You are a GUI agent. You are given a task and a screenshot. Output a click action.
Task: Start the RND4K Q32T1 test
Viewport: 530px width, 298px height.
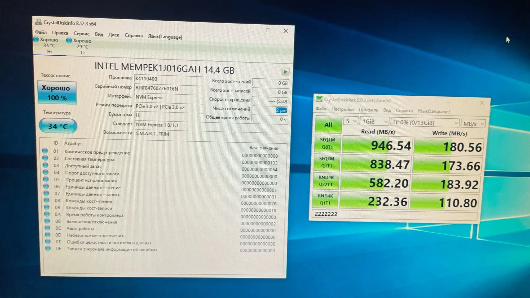pos(326,181)
